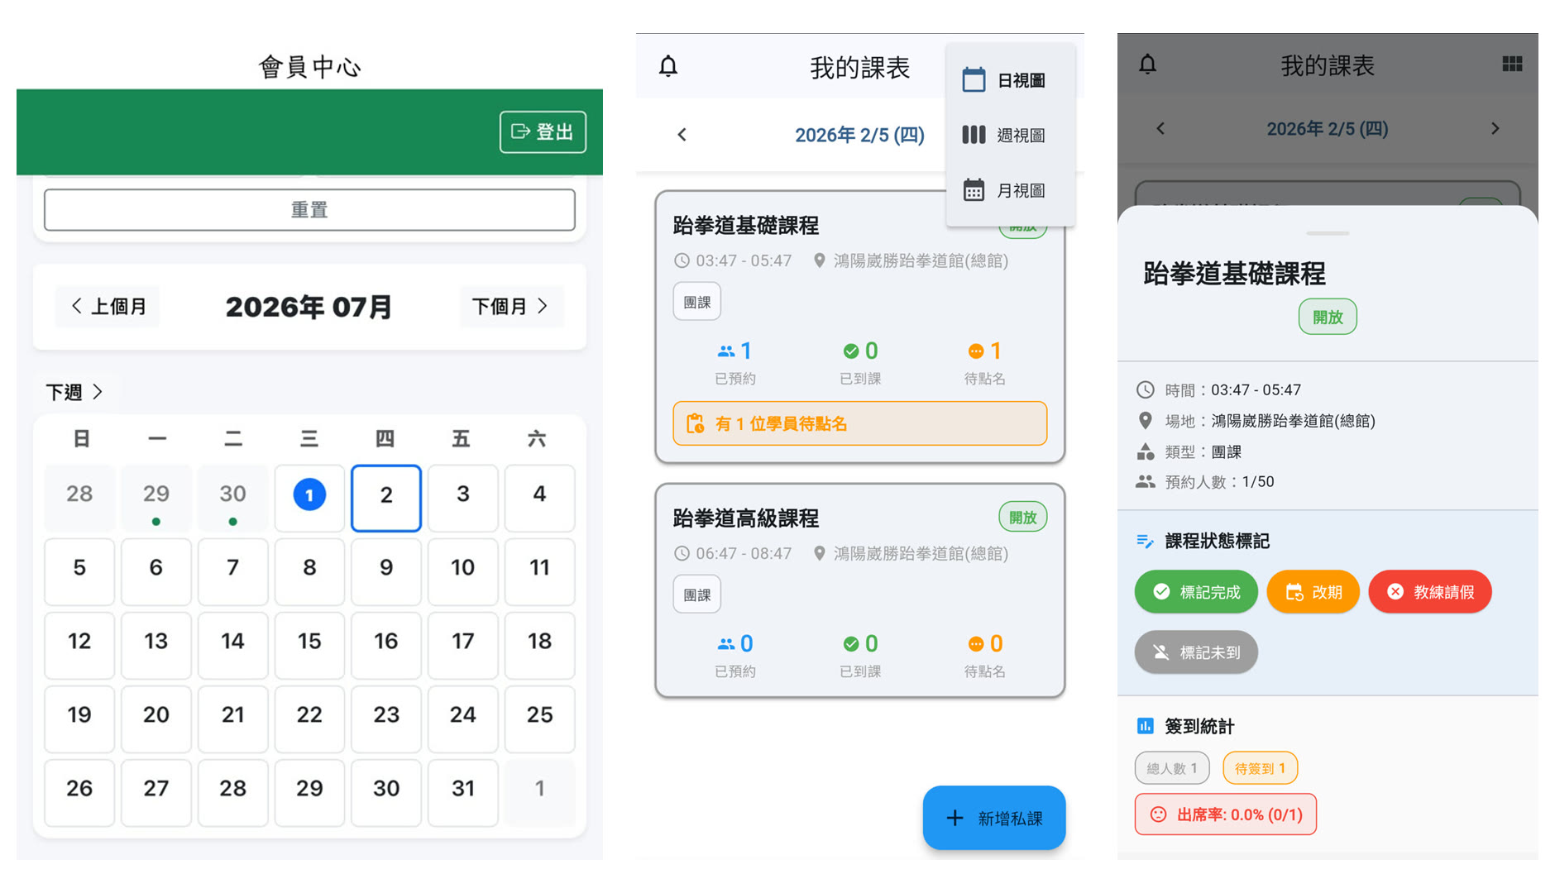Select July 2 outlined date on calendar
This screenshot has height=893, width=1555.
[x=386, y=498]
